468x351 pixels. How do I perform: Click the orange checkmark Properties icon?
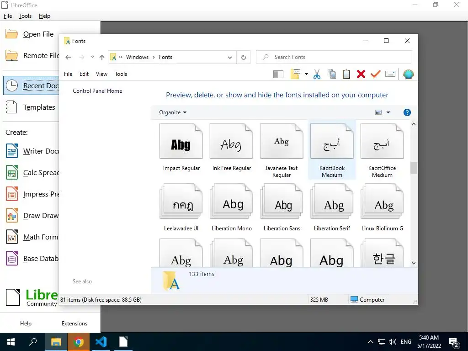point(376,74)
